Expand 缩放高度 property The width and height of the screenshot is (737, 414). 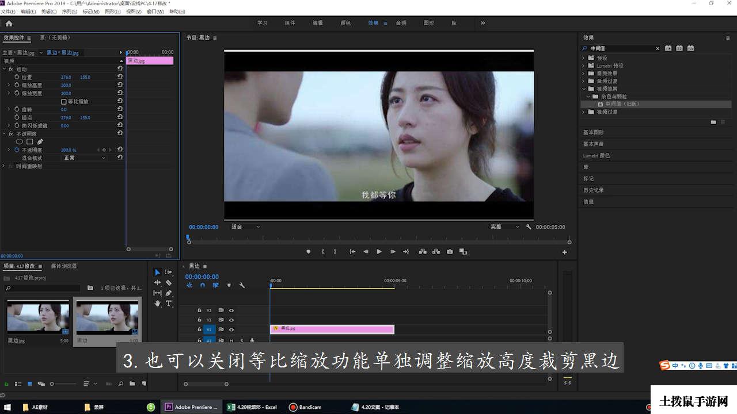pos(9,85)
